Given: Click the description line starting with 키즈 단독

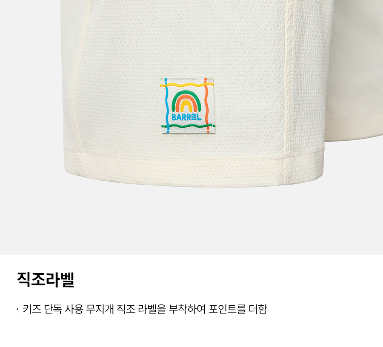Looking at the screenshot, I should click(x=142, y=309).
